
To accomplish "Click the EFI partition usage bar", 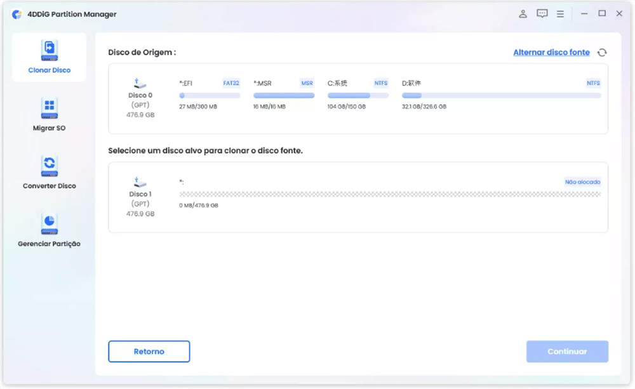I will click(x=210, y=96).
